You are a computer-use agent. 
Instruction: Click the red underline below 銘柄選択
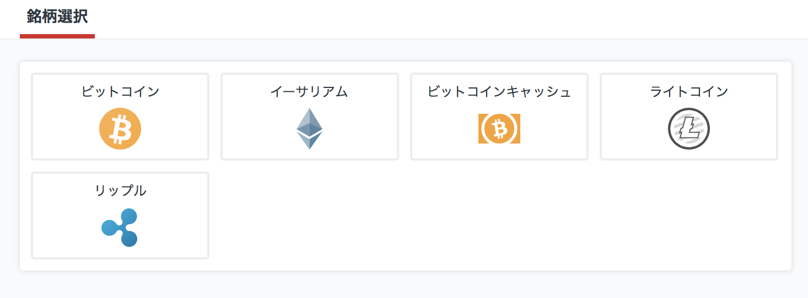point(57,36)
